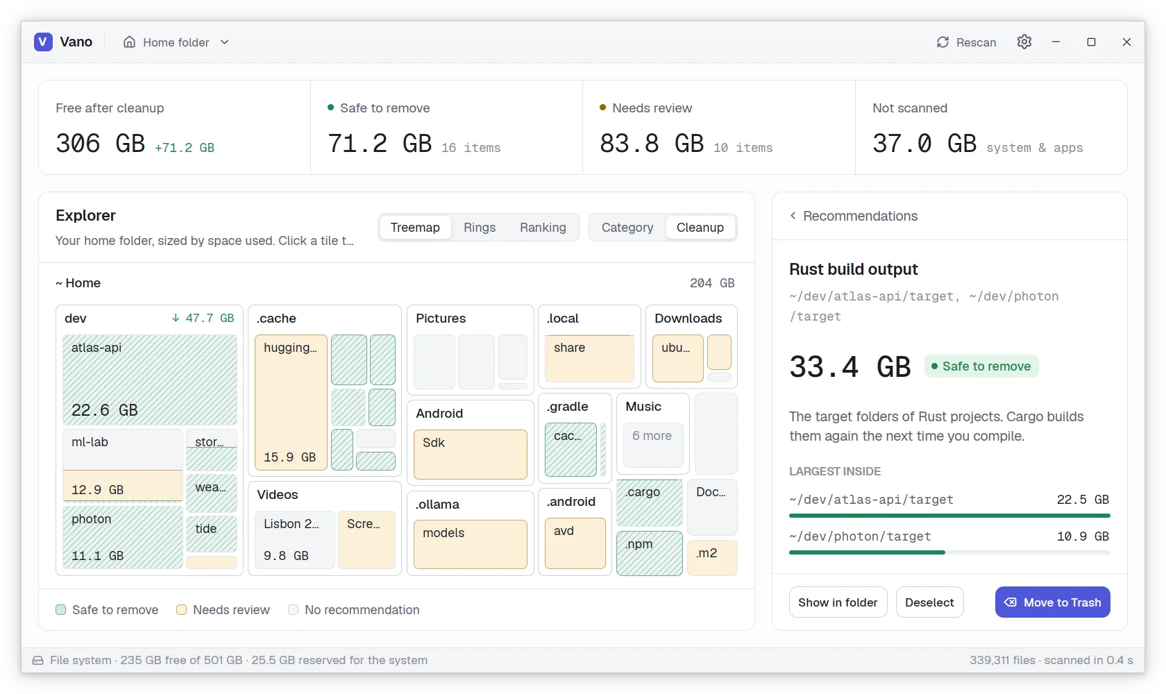The height and width of the screenshot is (694, 1166).
Task: Click the No recommendation legend swatch
Action: pyautogui.click(x=294, y=610)
